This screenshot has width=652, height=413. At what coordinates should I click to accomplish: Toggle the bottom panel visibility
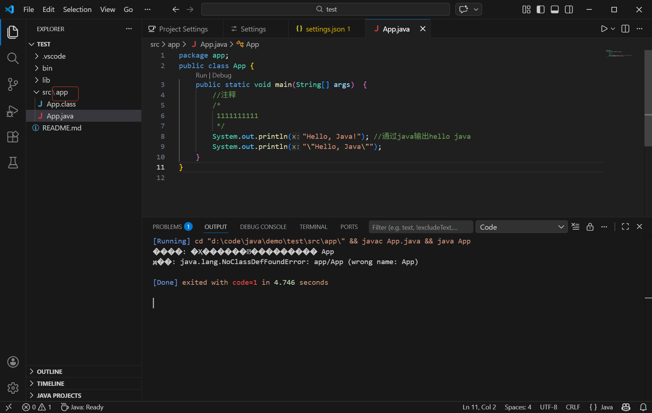click(555, 9)
